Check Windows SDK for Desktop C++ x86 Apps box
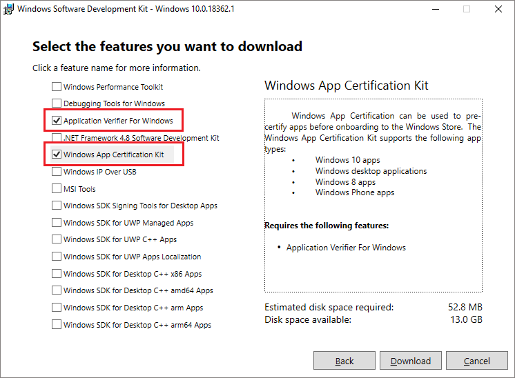 click(57, 274)
